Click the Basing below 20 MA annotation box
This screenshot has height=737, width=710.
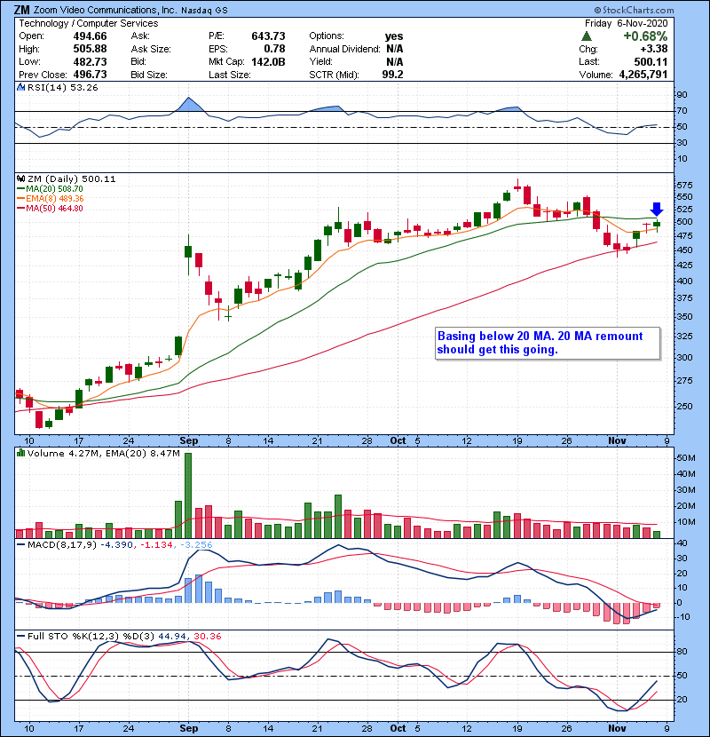pyautogui.click(x=548, y=343)
